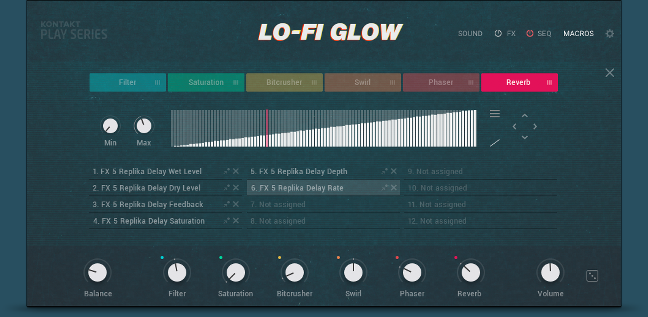
Task: Toggle the SEQ power icon
Action: pos(530,33)
